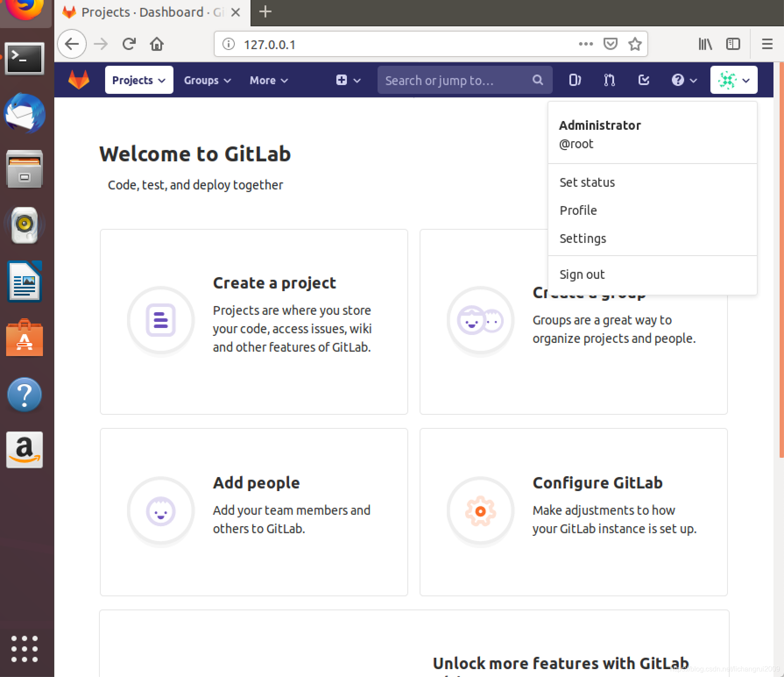Bookmark this page with the star icon
The height and width of the screenshot is (677, 784).
click(635, 44)
